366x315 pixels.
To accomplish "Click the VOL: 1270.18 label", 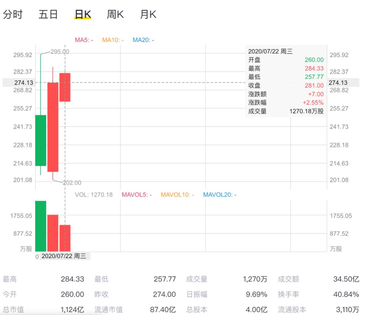I will [x=94, y=195].
